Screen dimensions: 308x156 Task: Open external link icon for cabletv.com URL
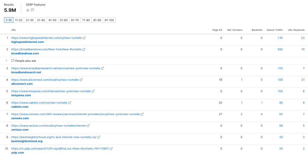pos(69,103)
